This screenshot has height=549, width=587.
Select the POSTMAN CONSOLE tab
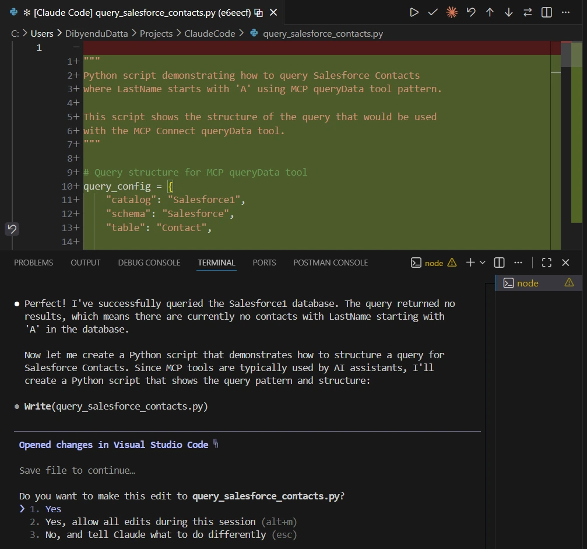coord(331,263)
